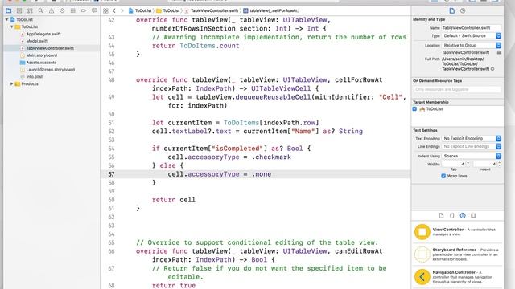515x289 pixels.
Task: Adjust the Tab width stepper
Action: pos(468,164)
